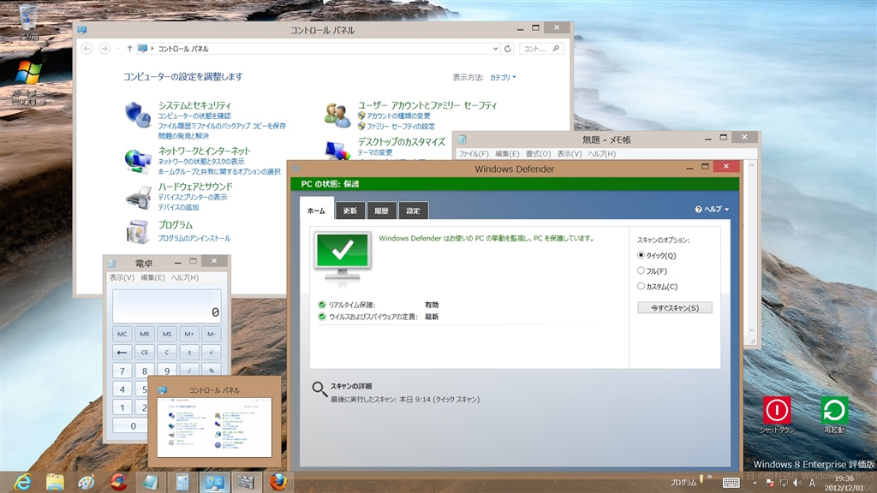The height and width of the screenshot is (493, 877).
Task: Show hidden icons arrow in system tray
Action: (x=755, y=483)
